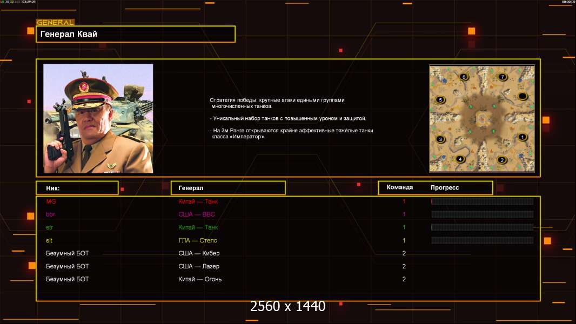The width and height of the screenshot is (576, 324).
Task: Click the Команда column header
Action: click(x=400, y=187)
